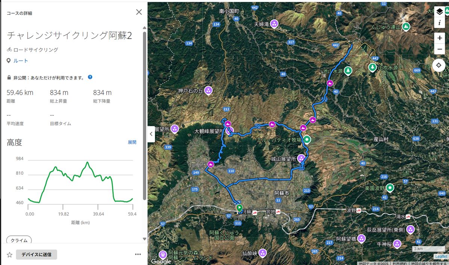Screen dimensions: 449x265
Task: Close the course details panel
Action: [139, 12]
